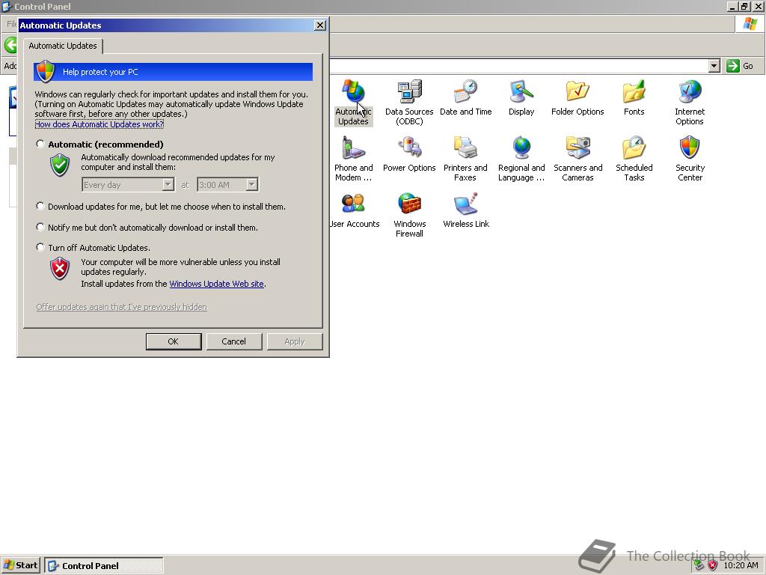Open the Date and Time icon
The width and height of the screenshot is (766, 575).
[x=465, y=98]
